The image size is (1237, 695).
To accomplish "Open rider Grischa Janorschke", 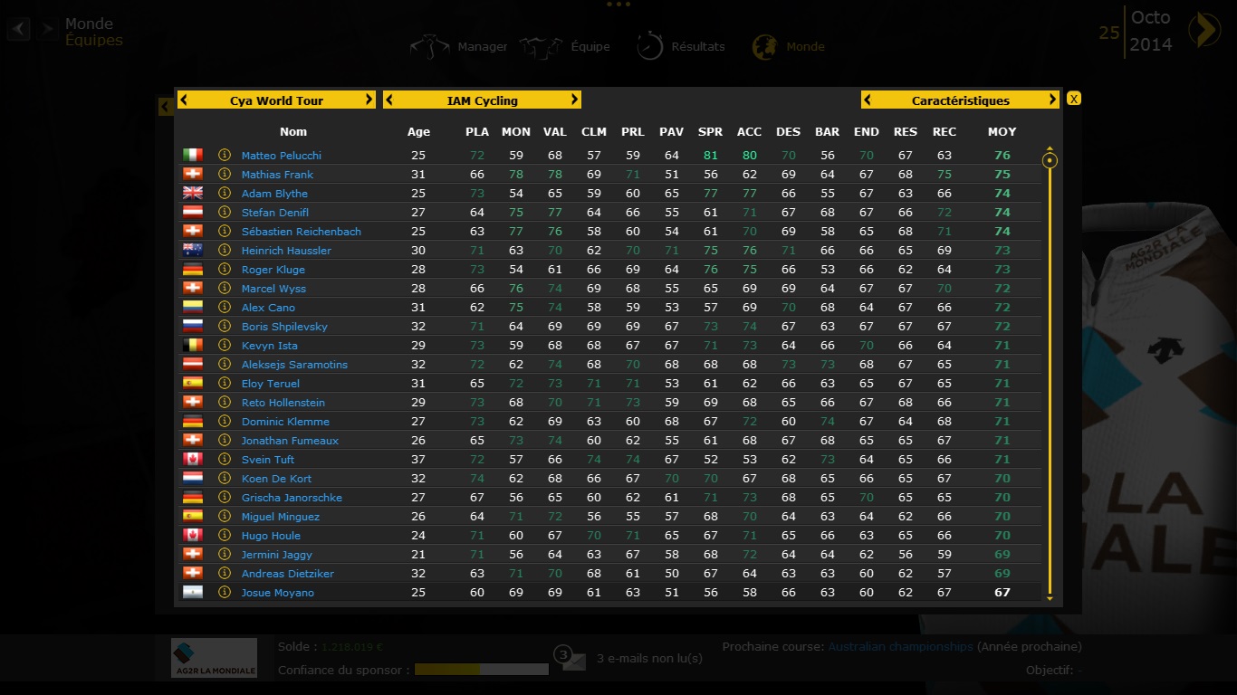I will pos(292,498).
